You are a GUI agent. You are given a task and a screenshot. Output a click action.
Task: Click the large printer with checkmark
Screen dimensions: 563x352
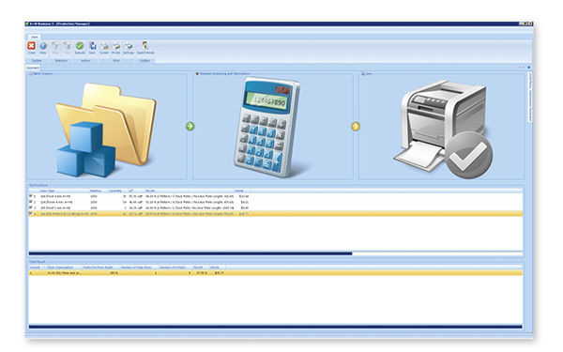pos(444,130)
